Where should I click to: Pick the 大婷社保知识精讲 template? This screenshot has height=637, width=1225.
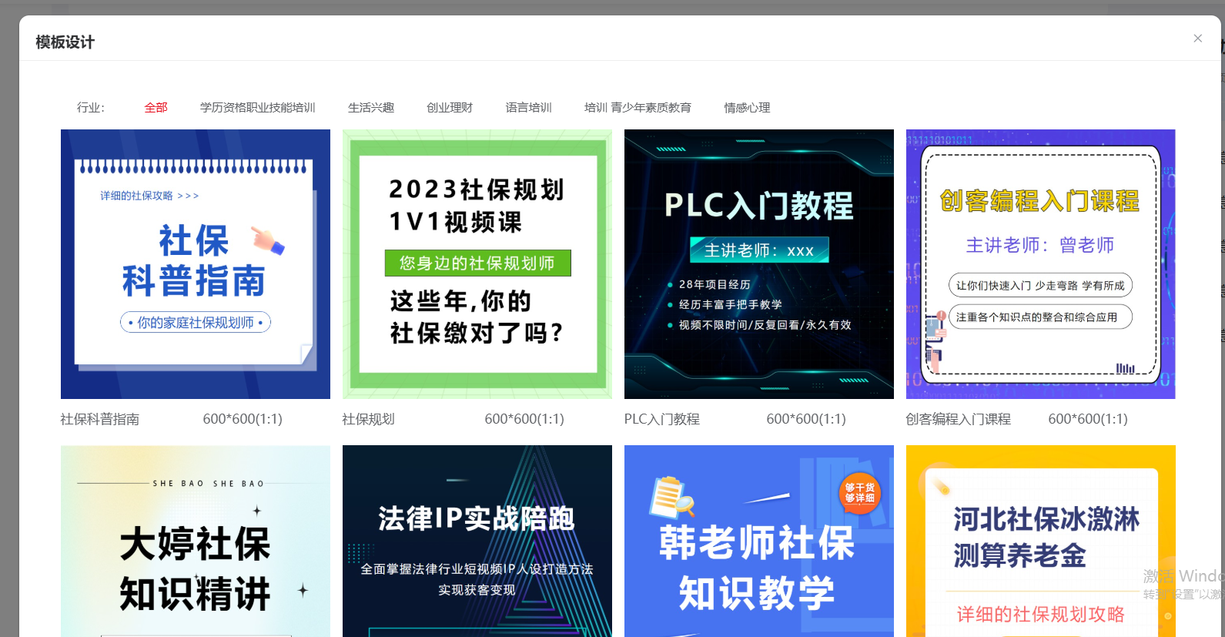tap(196, 541)
